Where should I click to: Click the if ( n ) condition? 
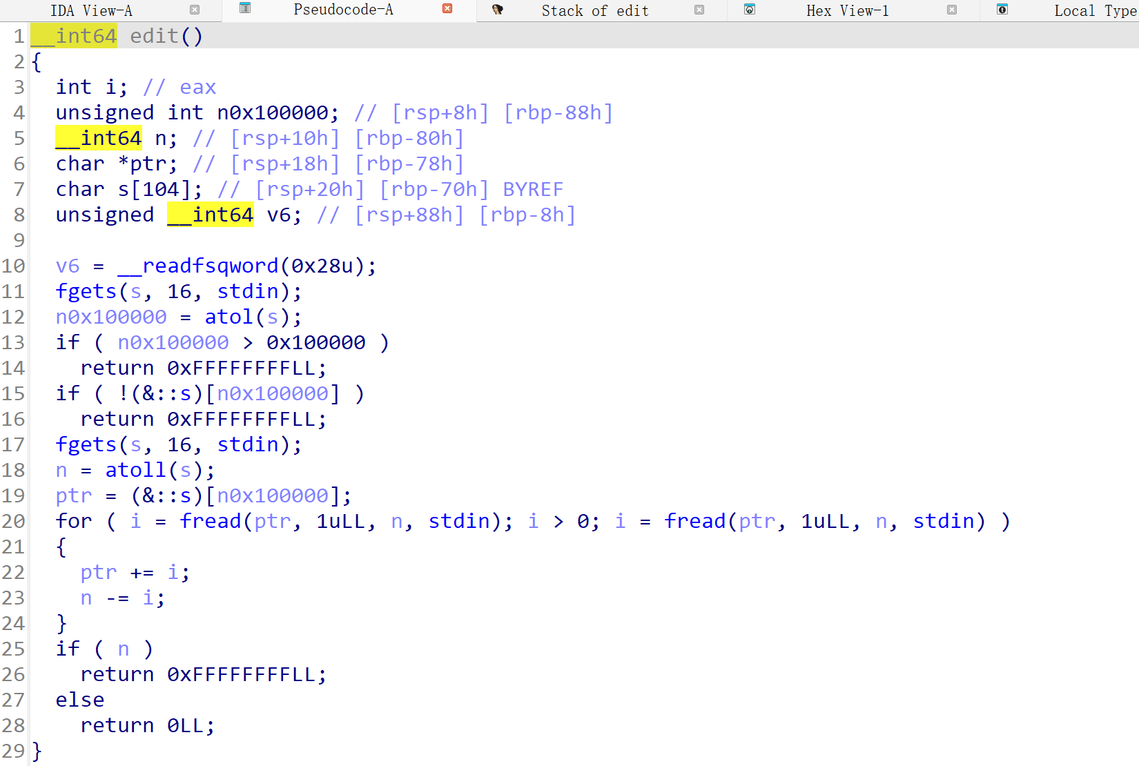click(x=104, y=649)
